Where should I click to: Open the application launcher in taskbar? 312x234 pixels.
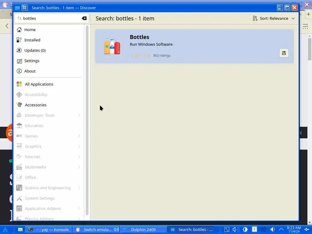point(5,230)
